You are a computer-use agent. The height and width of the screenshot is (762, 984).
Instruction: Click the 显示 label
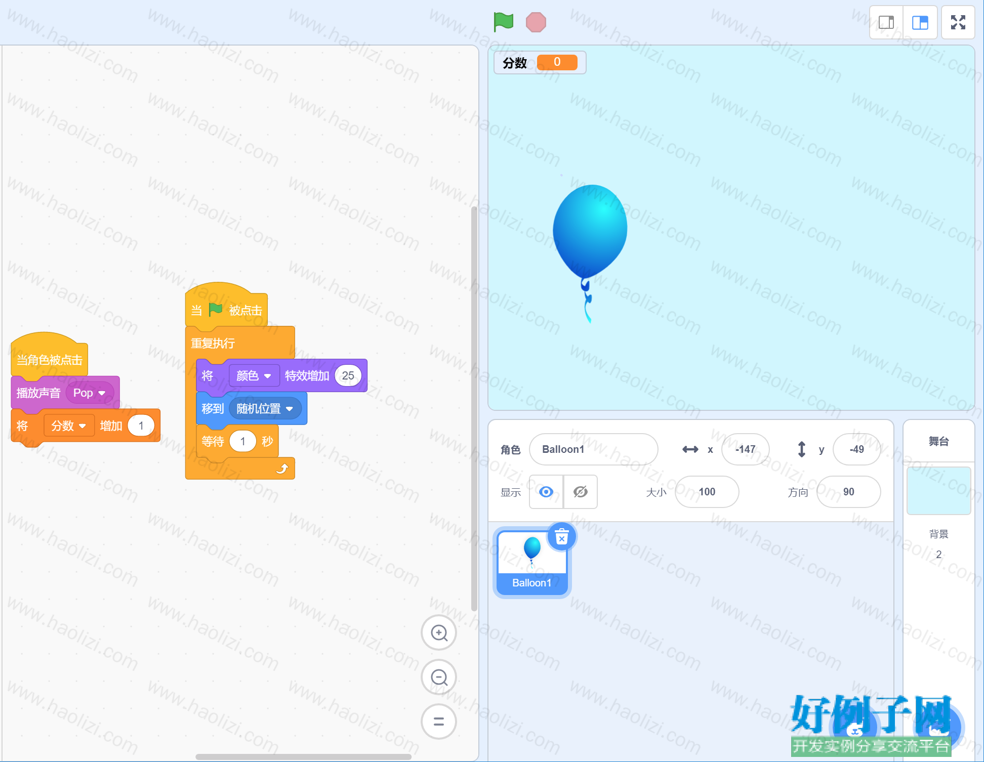click(x=511, y=492)
